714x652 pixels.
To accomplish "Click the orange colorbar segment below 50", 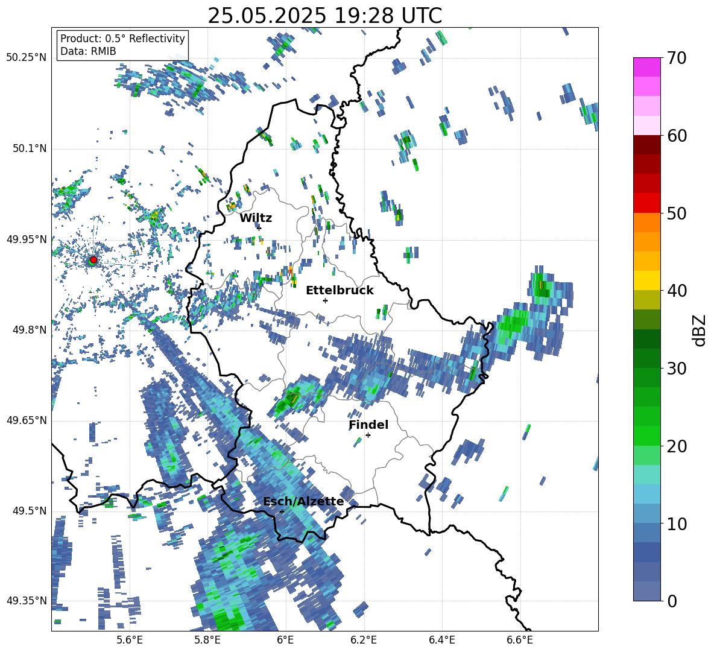I will [x=646, y=222].
